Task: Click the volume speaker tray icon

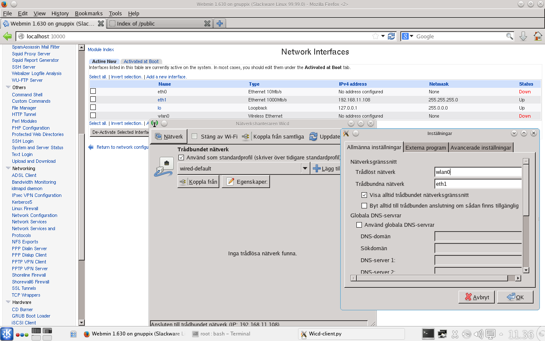Action: [479, 334]
